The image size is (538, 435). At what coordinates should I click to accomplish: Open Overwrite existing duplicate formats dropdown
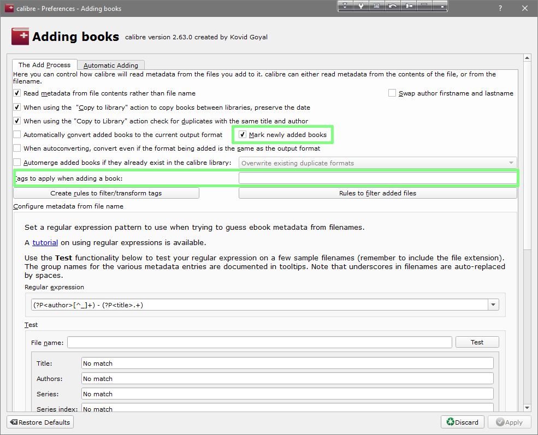click(378, 163)
